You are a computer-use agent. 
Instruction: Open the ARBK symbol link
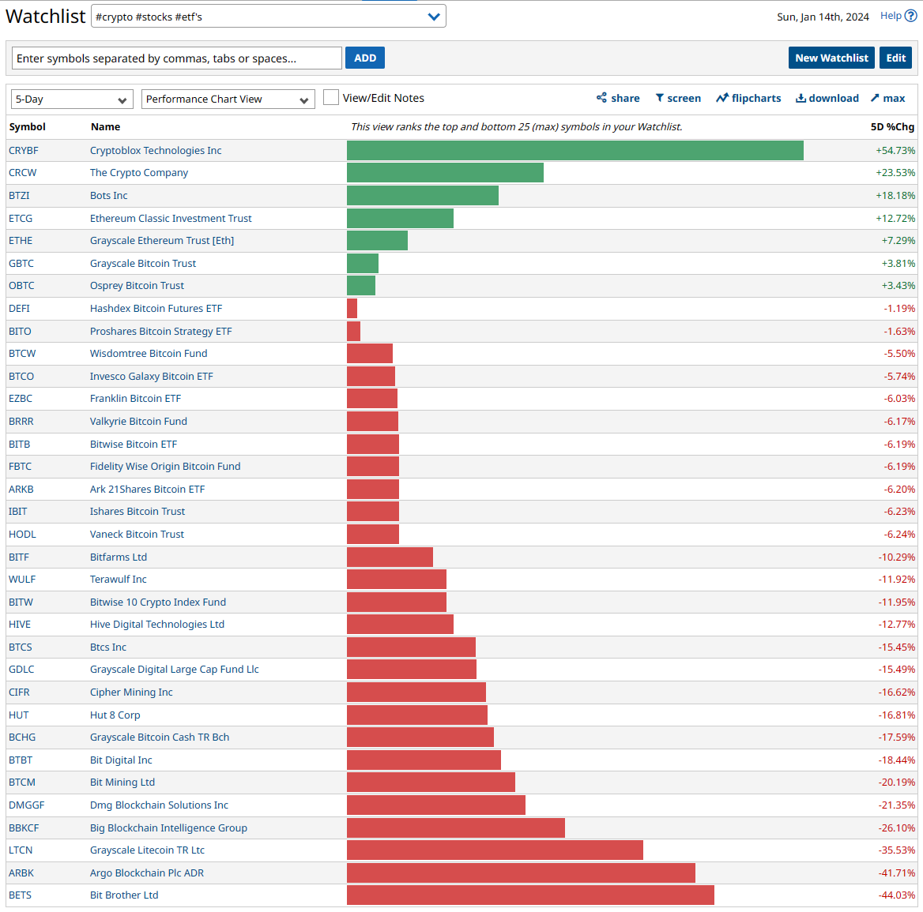coord(21,873)
